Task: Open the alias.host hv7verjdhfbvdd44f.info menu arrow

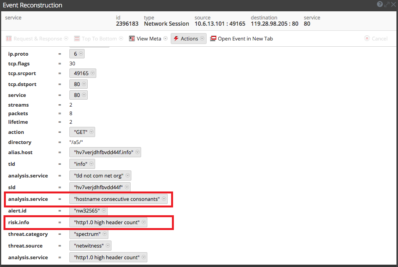Action: (x=137, y=152)
